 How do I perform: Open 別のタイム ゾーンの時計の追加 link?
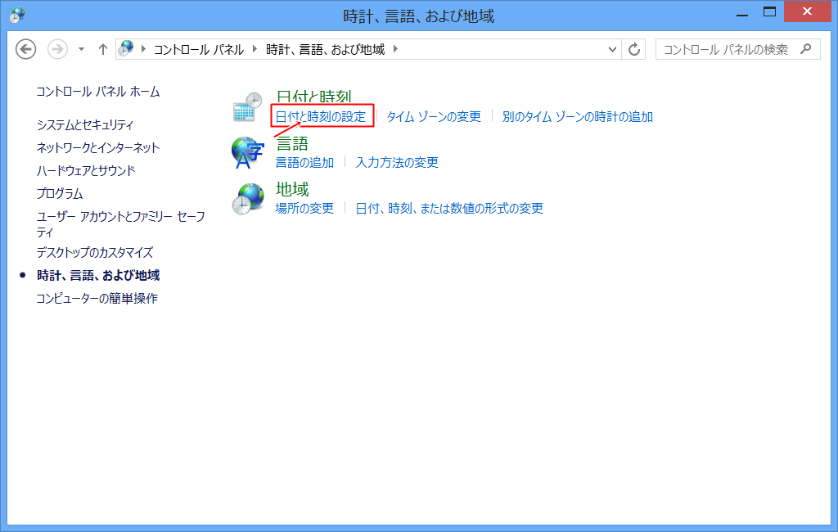(x=578, y=116)
